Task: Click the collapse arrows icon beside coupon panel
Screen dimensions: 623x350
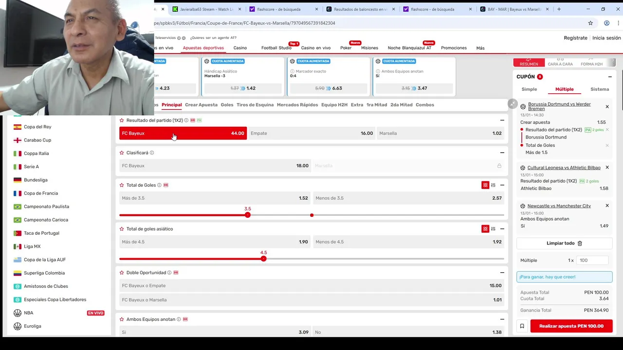Action: pos(513,104)
